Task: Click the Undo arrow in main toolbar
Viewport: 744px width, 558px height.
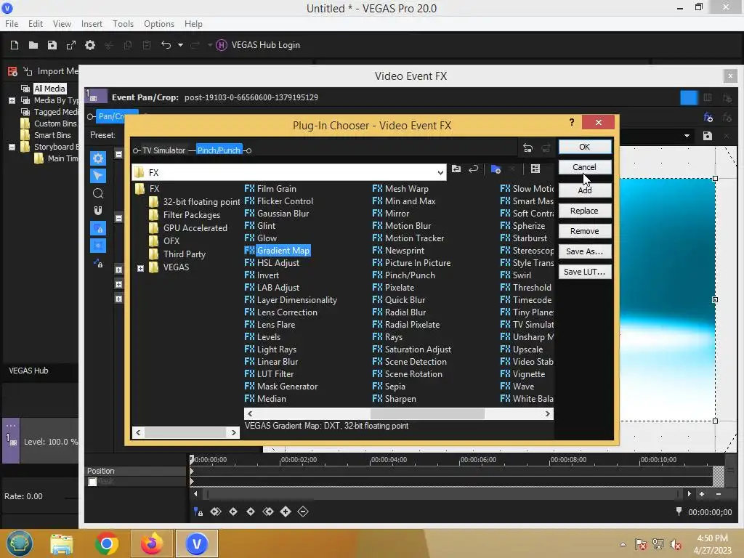Action: click(x=166, y=45)
